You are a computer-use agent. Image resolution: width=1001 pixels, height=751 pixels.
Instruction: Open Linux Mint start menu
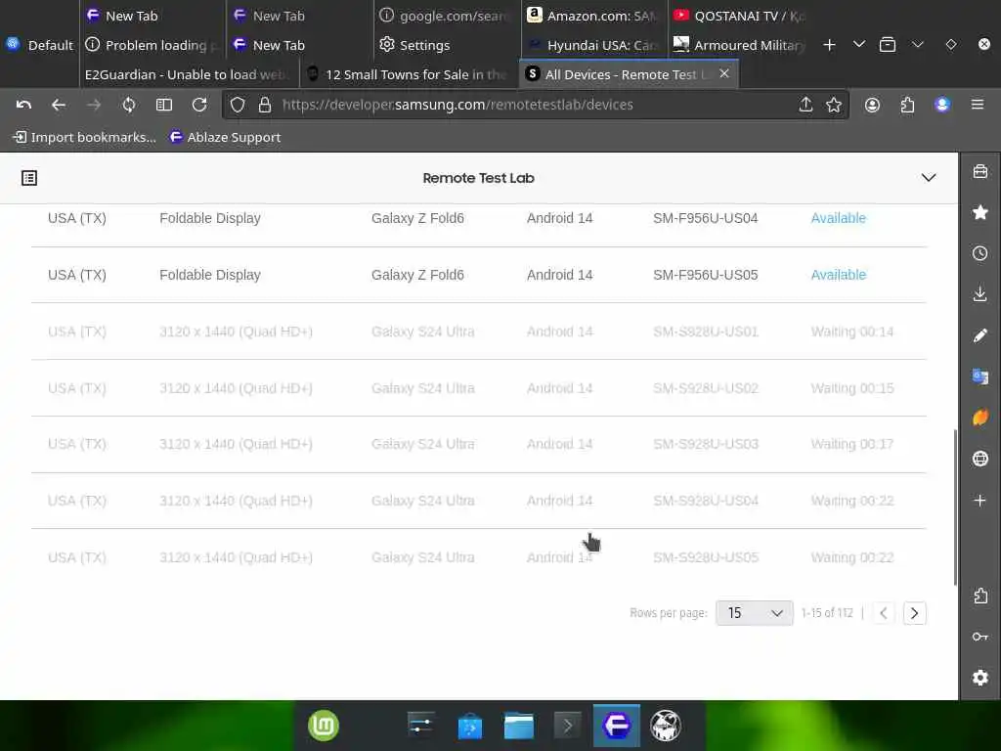[324, 727]
